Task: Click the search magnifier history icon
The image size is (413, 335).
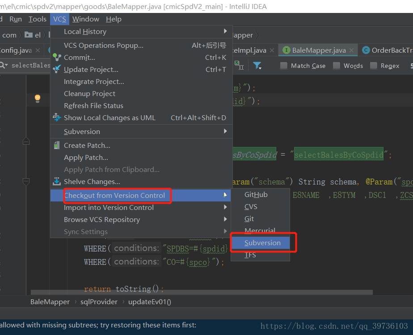Action: click(x=4, y=65)
